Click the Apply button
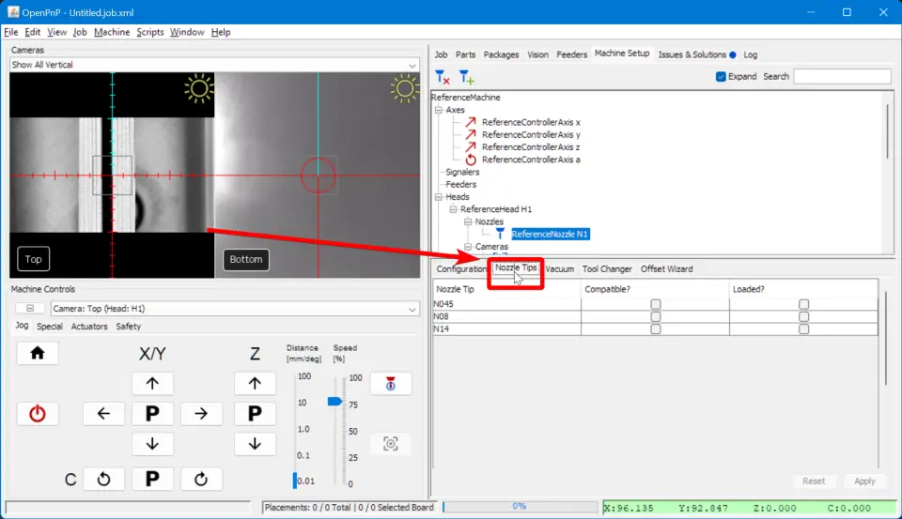The width and height of the screenshot is (902, 519). click(x=864, y=481)
